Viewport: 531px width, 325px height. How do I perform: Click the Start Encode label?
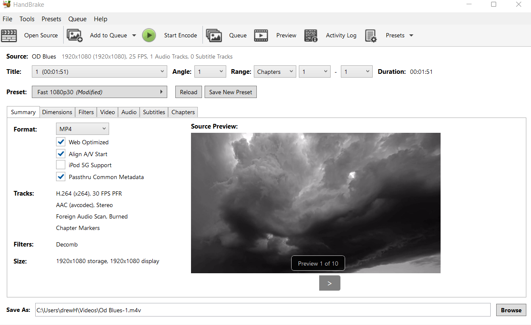coord(180,36)
